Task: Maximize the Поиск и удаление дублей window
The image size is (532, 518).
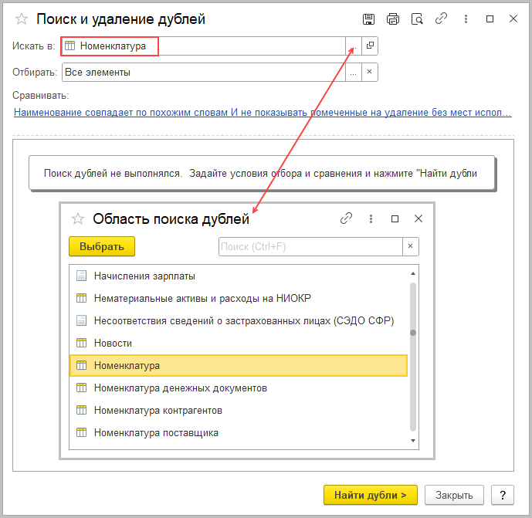Action: pyautogui.click(x=490, y=19)
